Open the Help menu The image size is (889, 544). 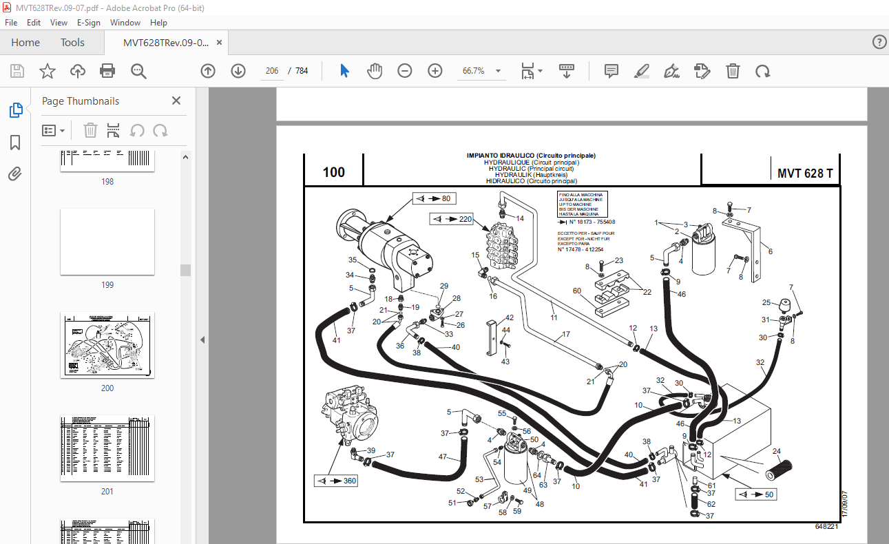(x=158, y=23)
